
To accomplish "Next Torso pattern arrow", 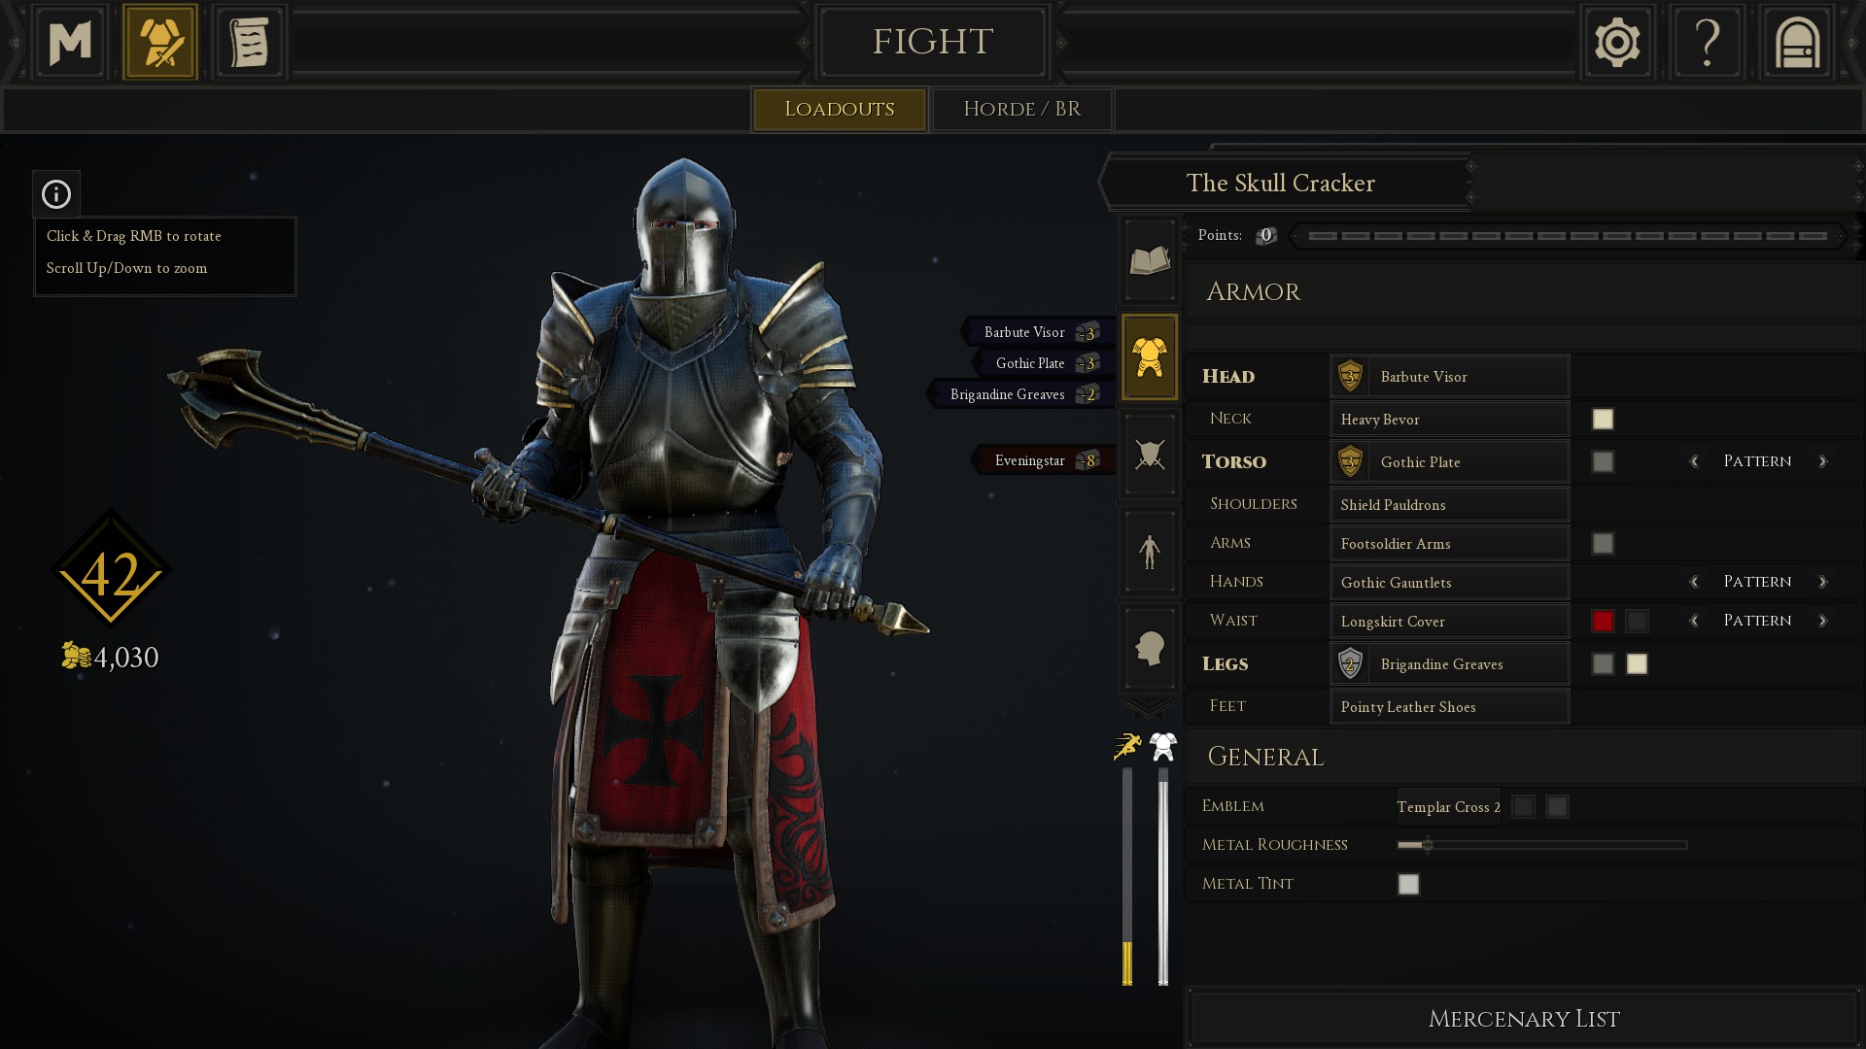I will 1823,461.
